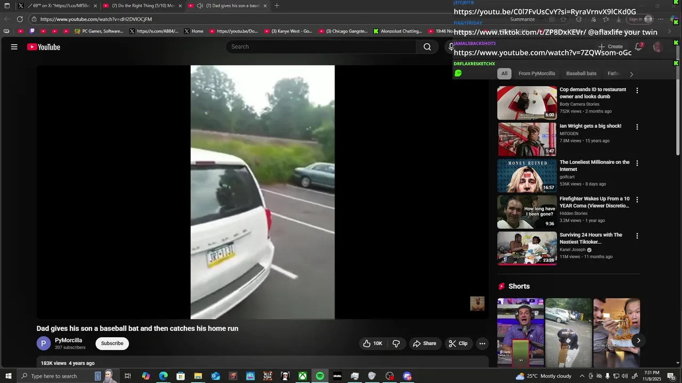The width and height of the screenshot is (682, 383).
Task: Click voice search microphone
Action: click(x=451, y=47)
